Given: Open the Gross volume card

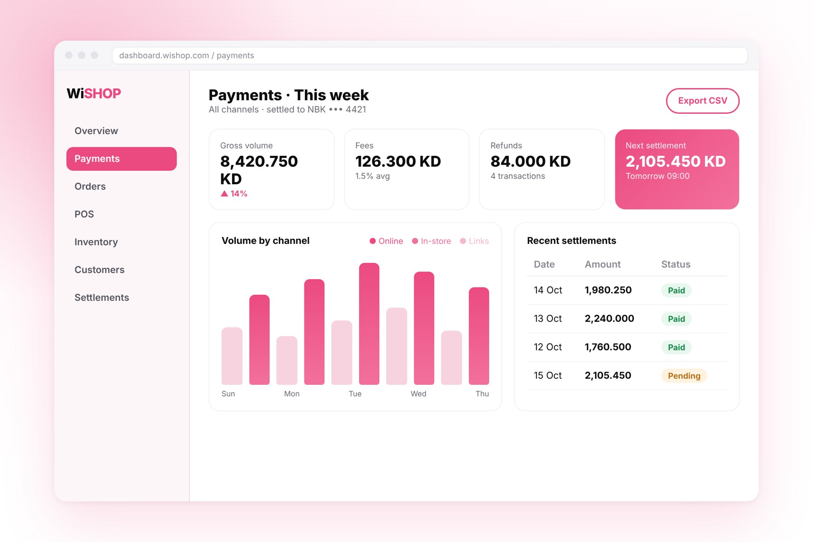Looking at the screenshot, I should point(271,169).
